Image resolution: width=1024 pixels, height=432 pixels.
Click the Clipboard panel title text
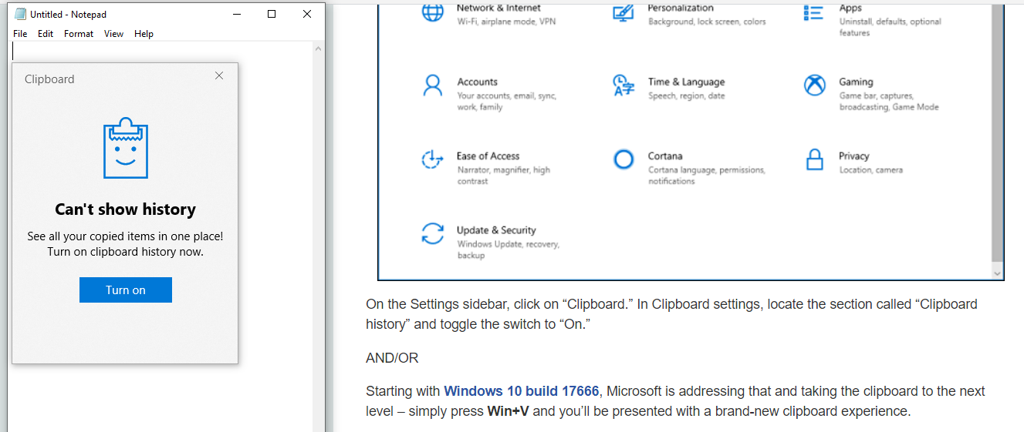tap(49, 79)
